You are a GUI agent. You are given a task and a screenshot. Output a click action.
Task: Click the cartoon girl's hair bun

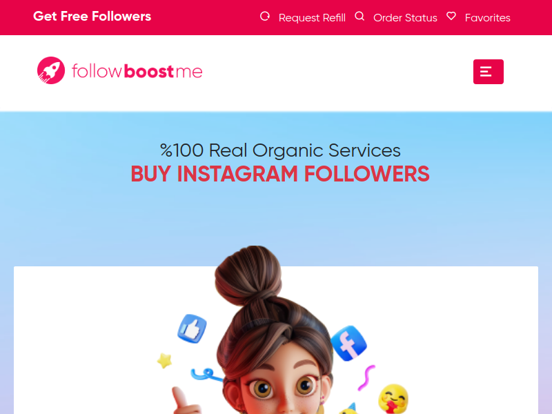click(x=248, y=275)
